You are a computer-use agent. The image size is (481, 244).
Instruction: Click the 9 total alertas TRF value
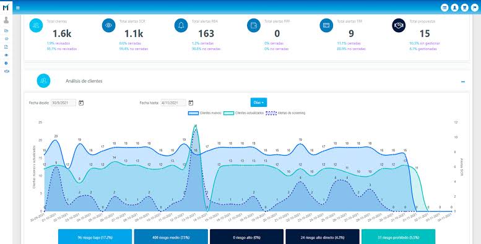(x=351, y=33)
